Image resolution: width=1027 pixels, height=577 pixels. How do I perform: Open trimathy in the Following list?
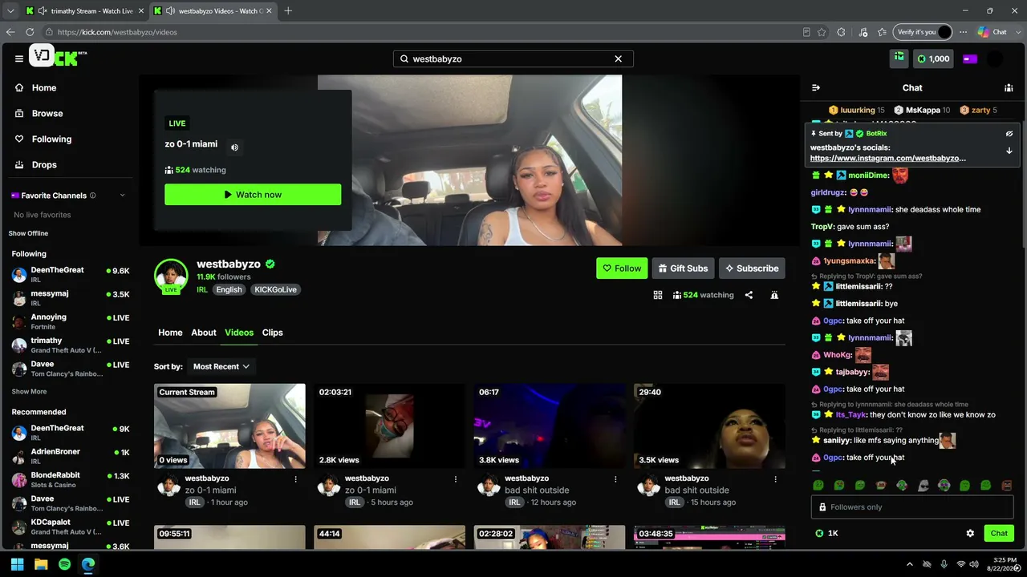(71, 345)
